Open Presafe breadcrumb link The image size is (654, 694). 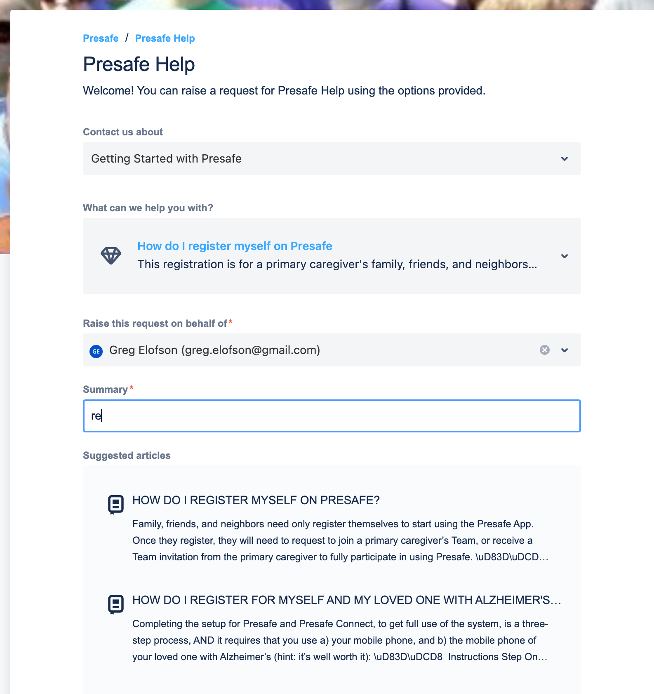101,38
